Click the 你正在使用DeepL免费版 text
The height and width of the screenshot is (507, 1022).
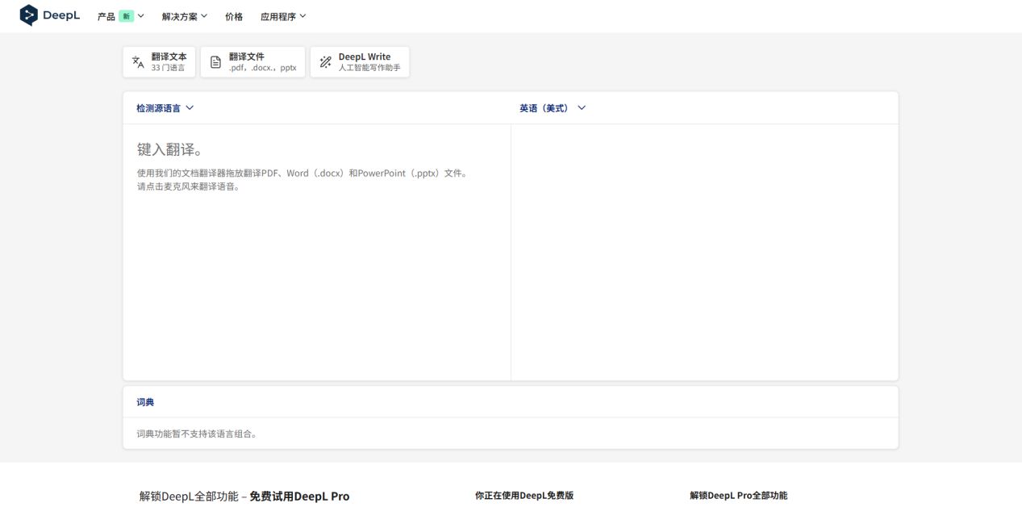click(x=524, y=496)
